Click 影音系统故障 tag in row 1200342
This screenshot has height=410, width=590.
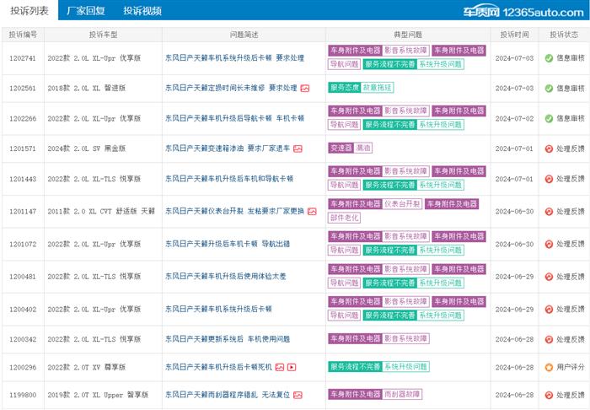pos(405,338)
